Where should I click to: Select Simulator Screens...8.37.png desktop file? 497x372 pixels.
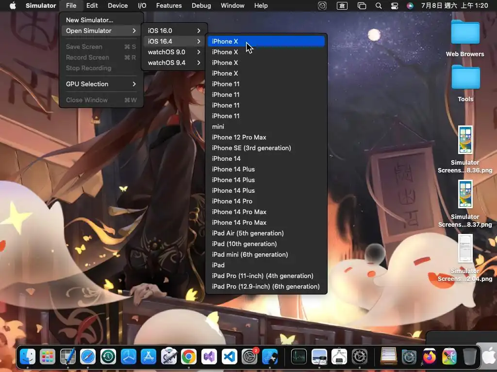tap(465, 204)
